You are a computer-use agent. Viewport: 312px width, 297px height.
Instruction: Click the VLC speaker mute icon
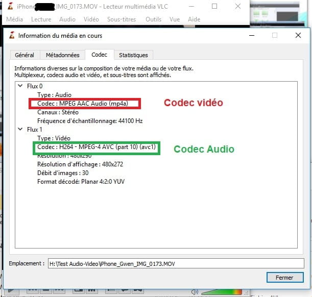tap(195, 292)
